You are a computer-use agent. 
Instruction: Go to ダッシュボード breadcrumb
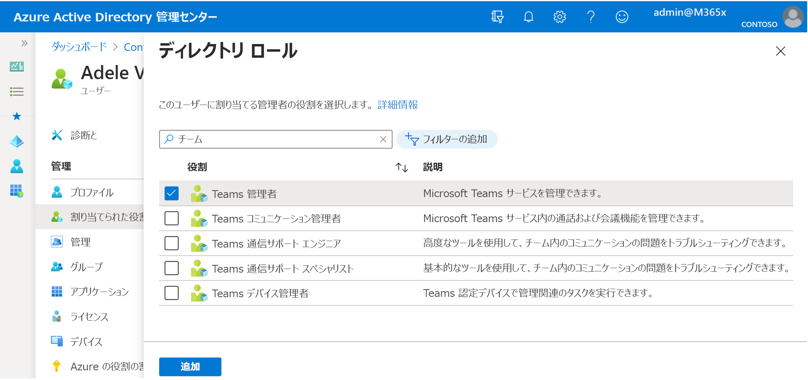79,47
